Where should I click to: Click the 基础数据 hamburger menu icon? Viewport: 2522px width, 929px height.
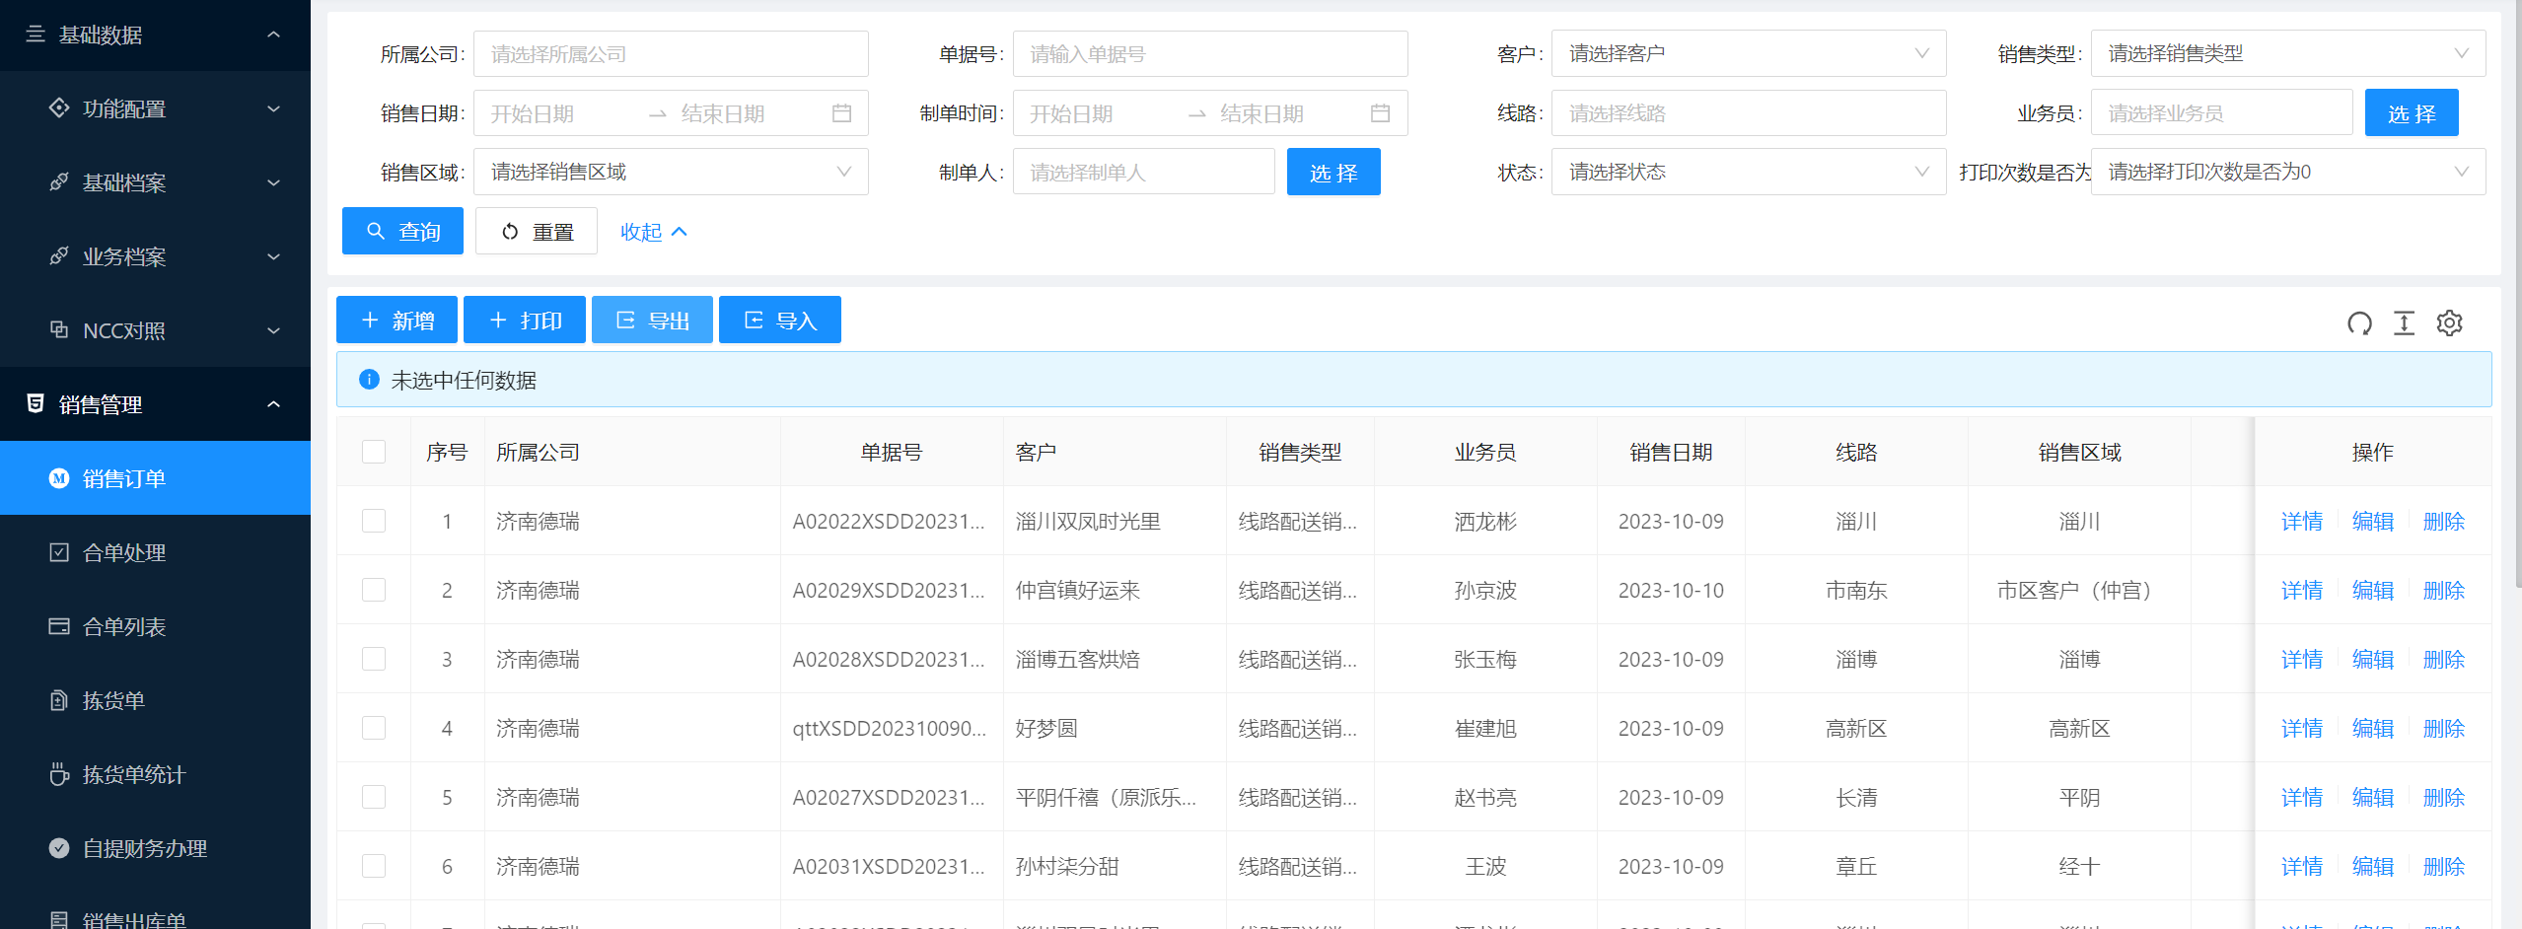tap(36, 35)
